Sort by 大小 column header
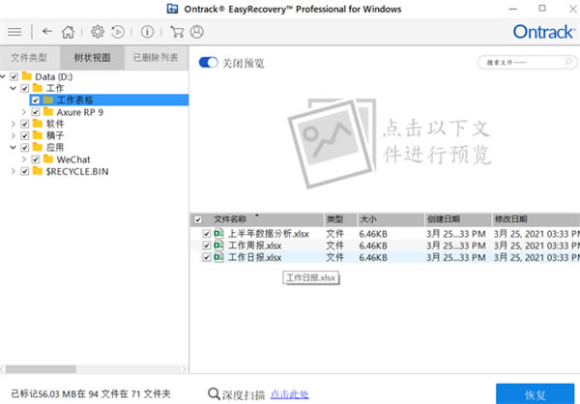Image resolution: width=580 pixels, height=404 pixels. point(391,219)
